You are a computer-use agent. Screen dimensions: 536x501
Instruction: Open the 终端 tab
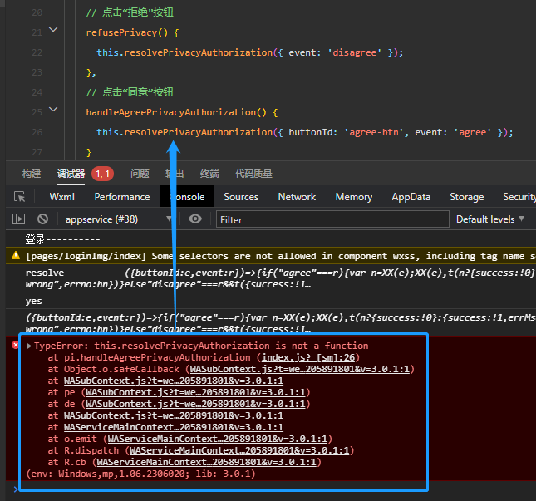click(209, 174)
